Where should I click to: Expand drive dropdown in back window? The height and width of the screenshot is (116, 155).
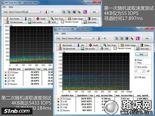[x=40, y=12]
